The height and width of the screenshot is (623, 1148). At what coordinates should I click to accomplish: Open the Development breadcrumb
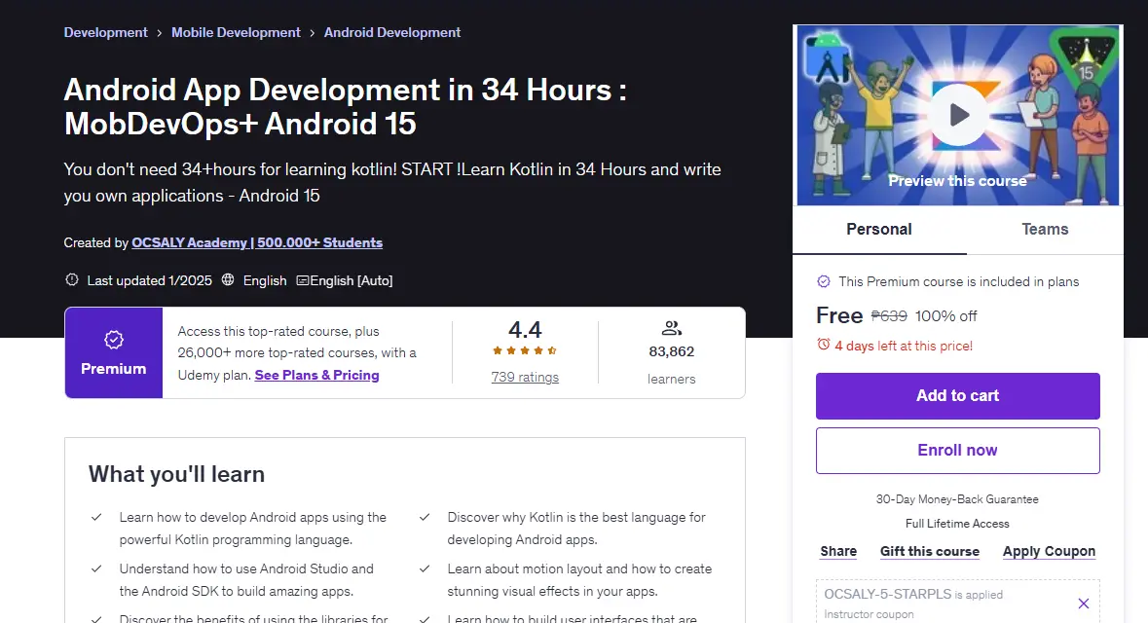pos(105,32)
